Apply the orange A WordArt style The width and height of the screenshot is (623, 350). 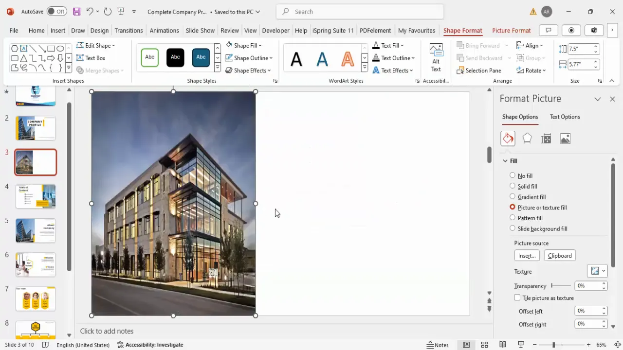click(x=348, y=59)
